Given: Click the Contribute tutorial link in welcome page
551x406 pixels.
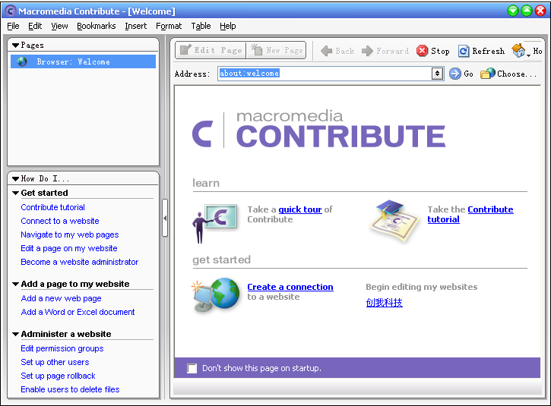Looking at the screenshot, I should (470, 215).
